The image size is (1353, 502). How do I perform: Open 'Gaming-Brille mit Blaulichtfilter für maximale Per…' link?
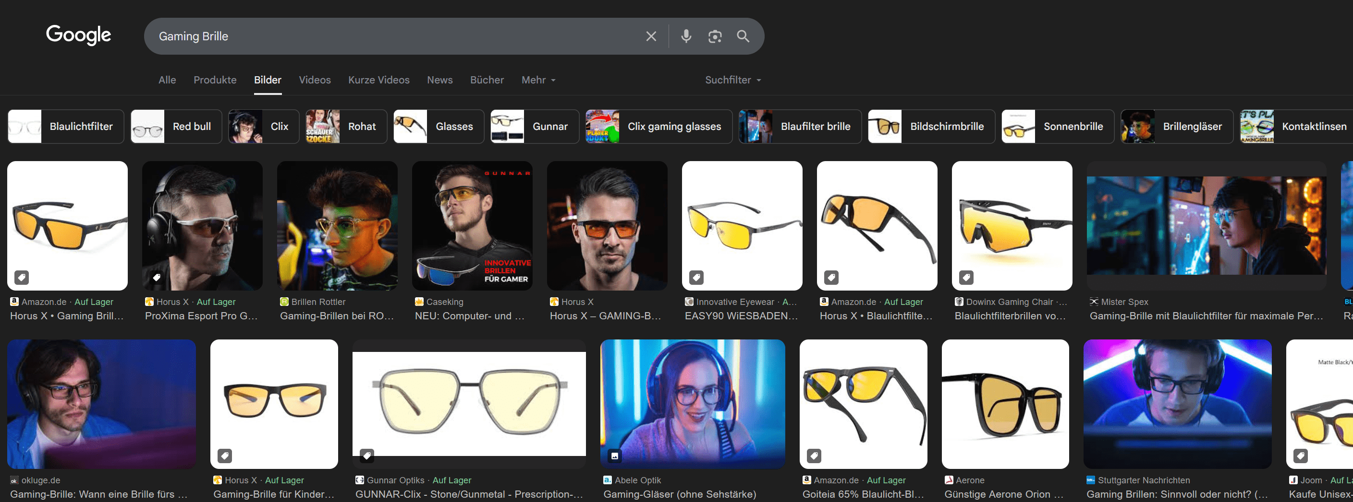(x=1207, y=316)
